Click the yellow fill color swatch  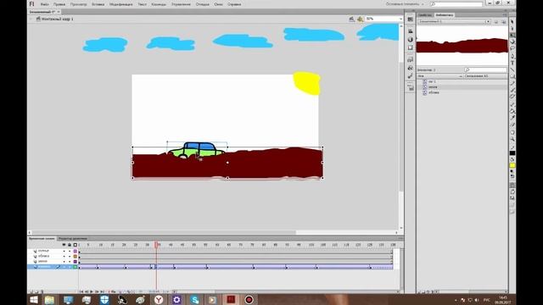pyautogui.click(x=512, y=166)
